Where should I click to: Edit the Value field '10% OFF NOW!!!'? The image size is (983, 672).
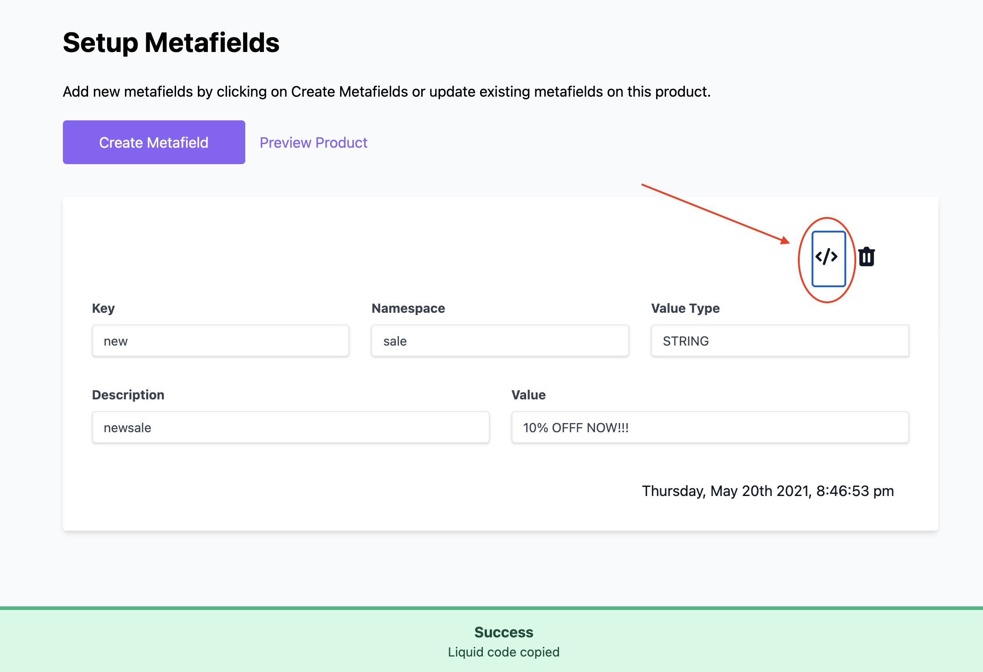(710, 428)
